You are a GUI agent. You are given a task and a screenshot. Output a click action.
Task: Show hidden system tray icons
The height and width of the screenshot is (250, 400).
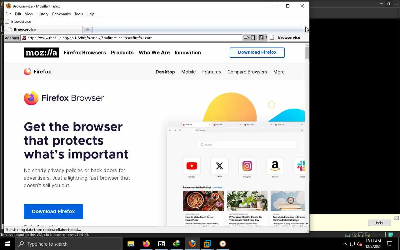pos(345,244)
